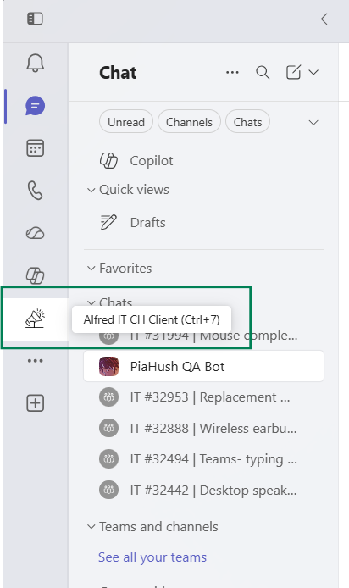The image size is (349, 588).
Task: Collapse the Favorites section
Action: tap(91, 269)
